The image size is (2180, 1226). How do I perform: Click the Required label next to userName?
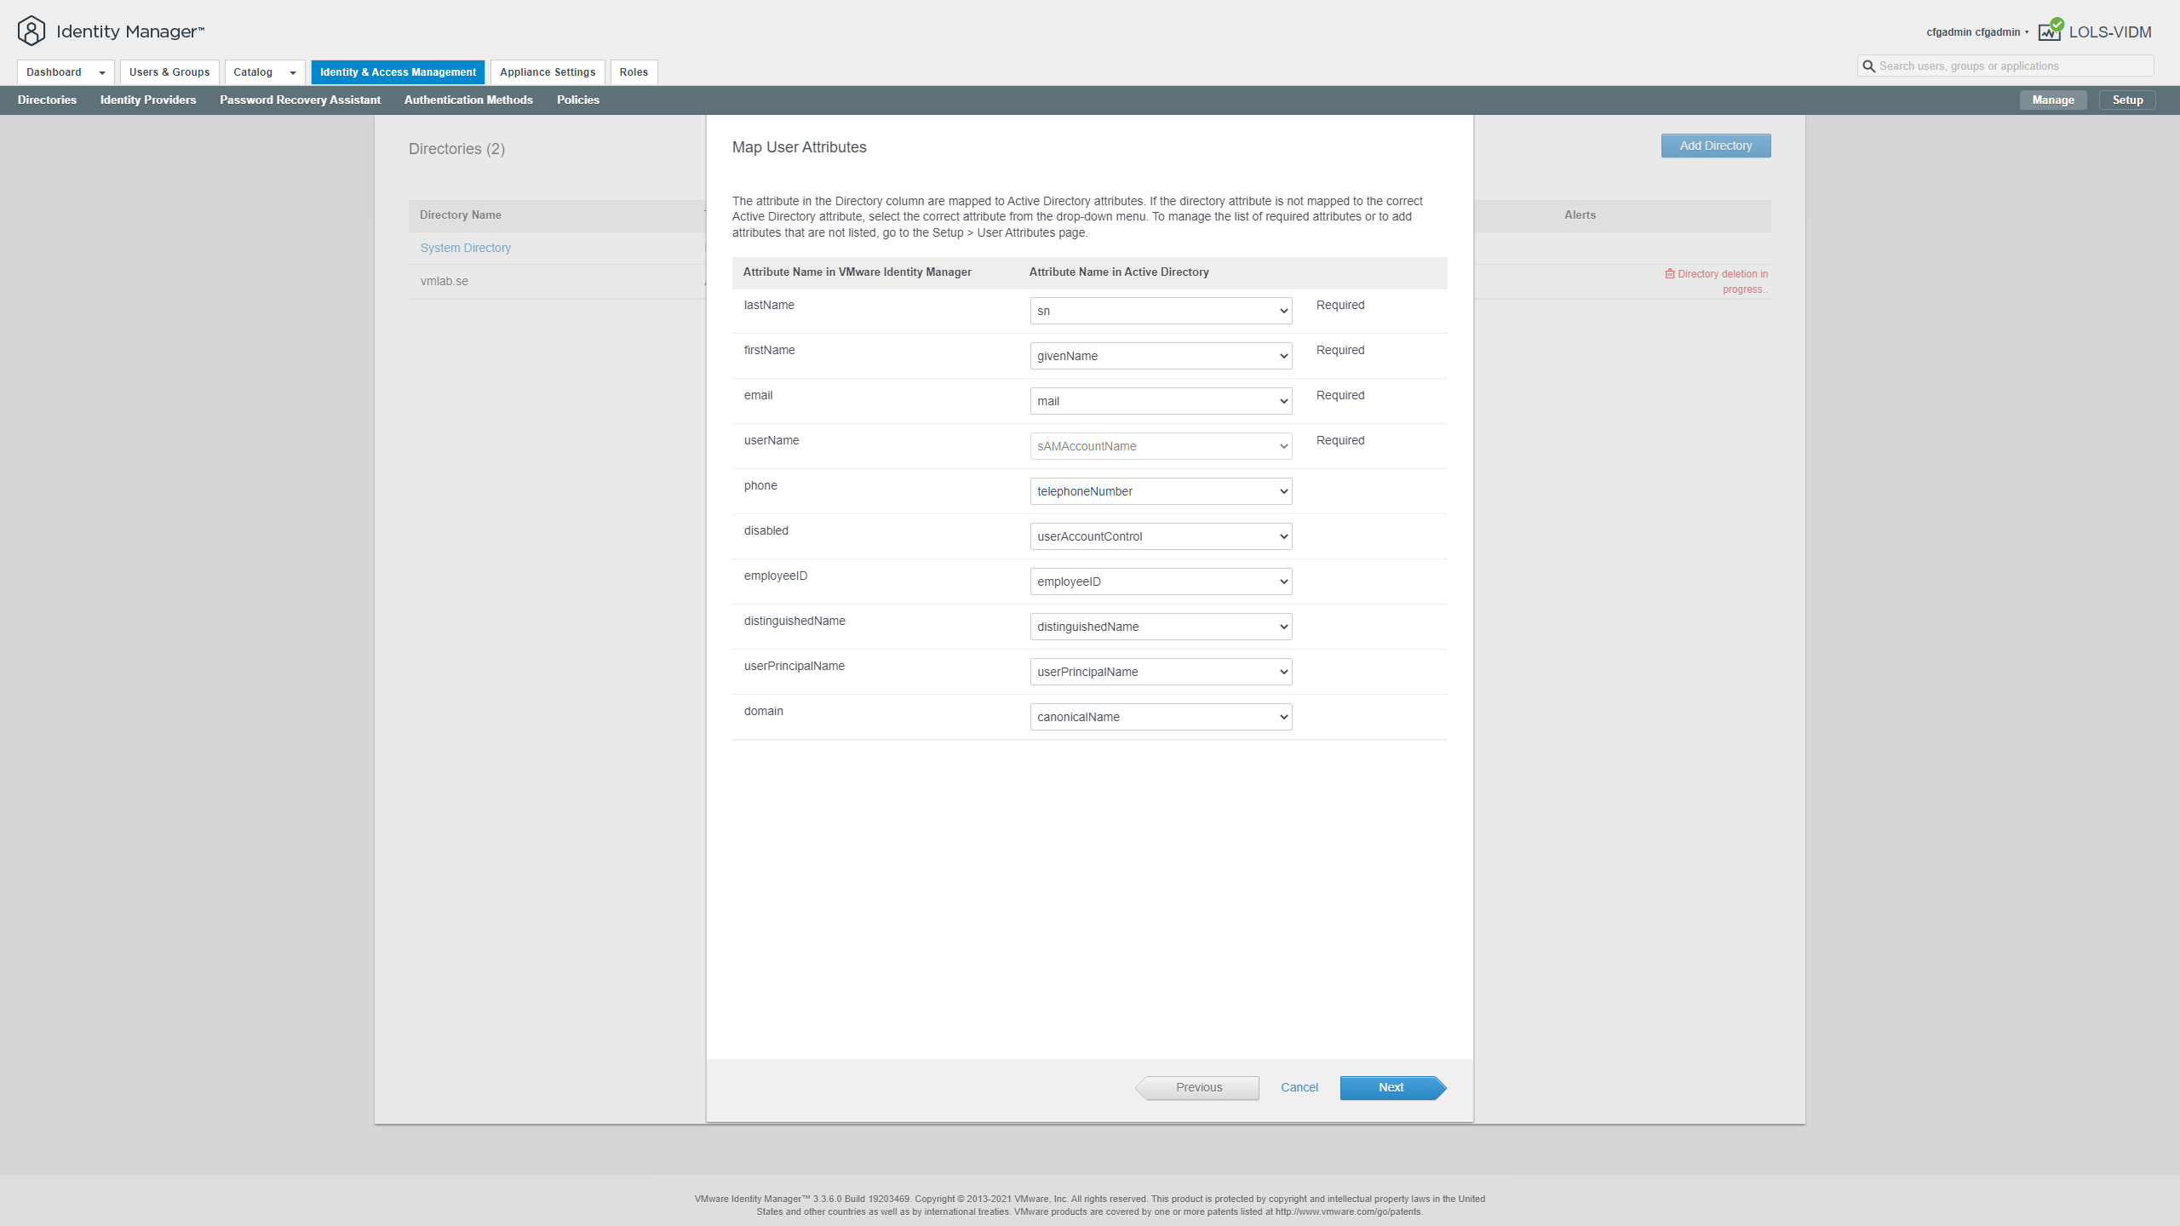click(x=1340, y=440)
